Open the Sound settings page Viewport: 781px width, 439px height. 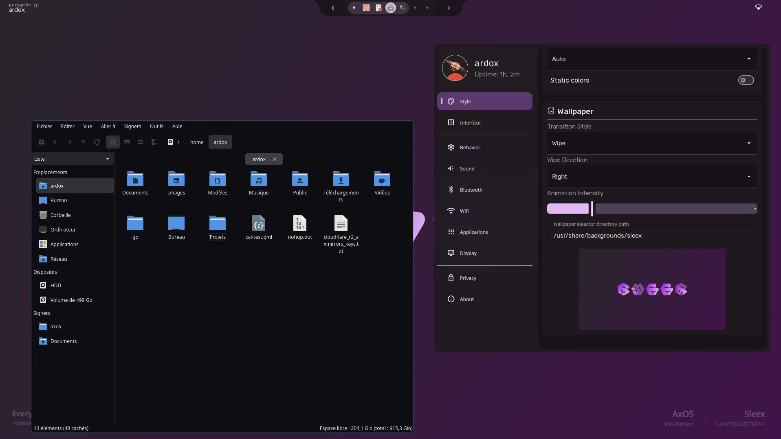(x=485, y=168)
